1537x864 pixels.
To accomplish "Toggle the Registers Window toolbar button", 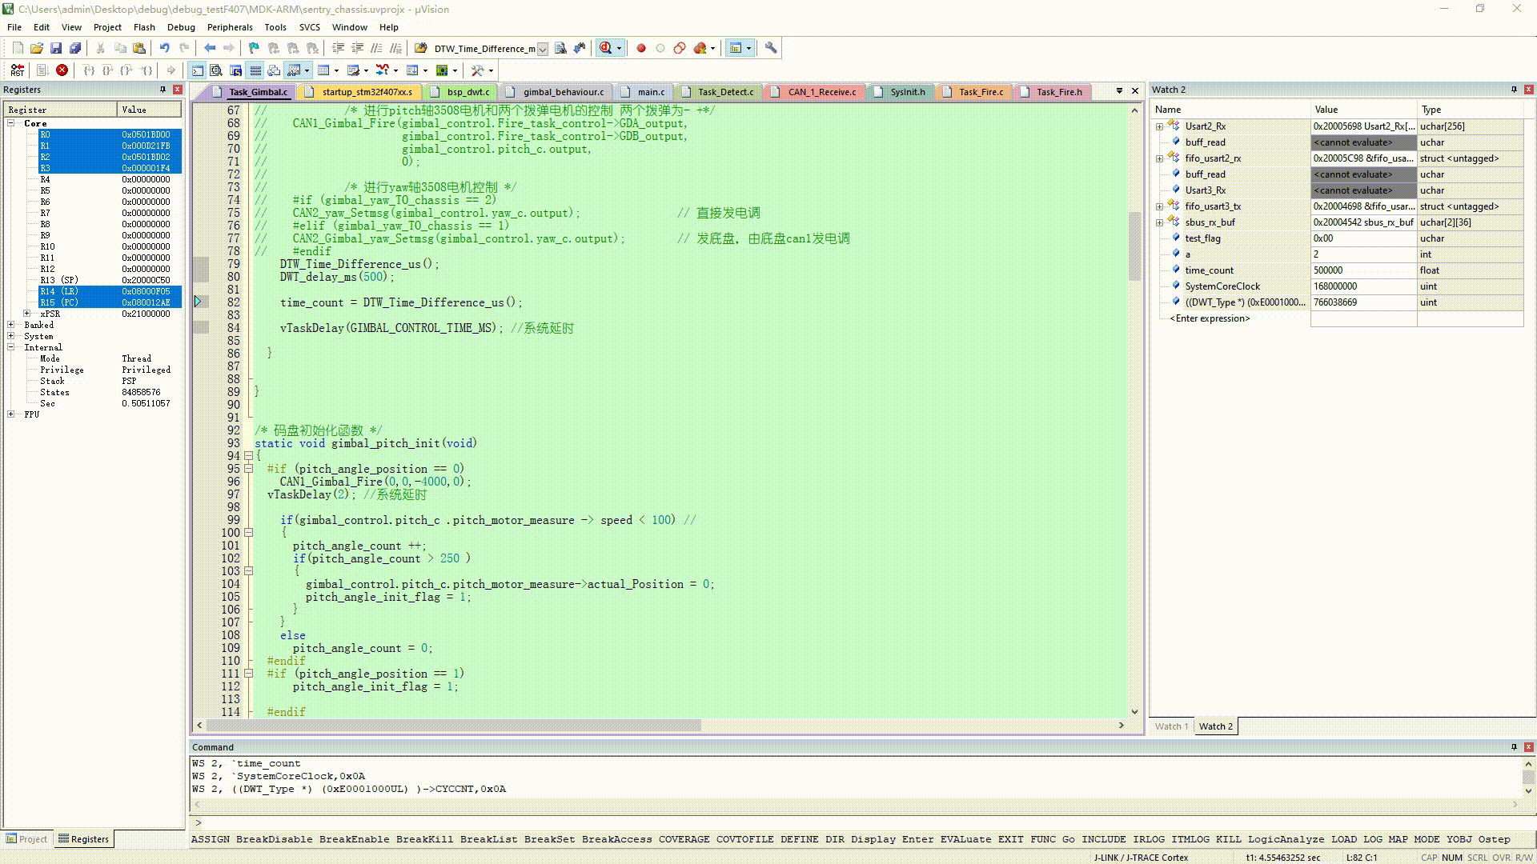I will point(255,70).
